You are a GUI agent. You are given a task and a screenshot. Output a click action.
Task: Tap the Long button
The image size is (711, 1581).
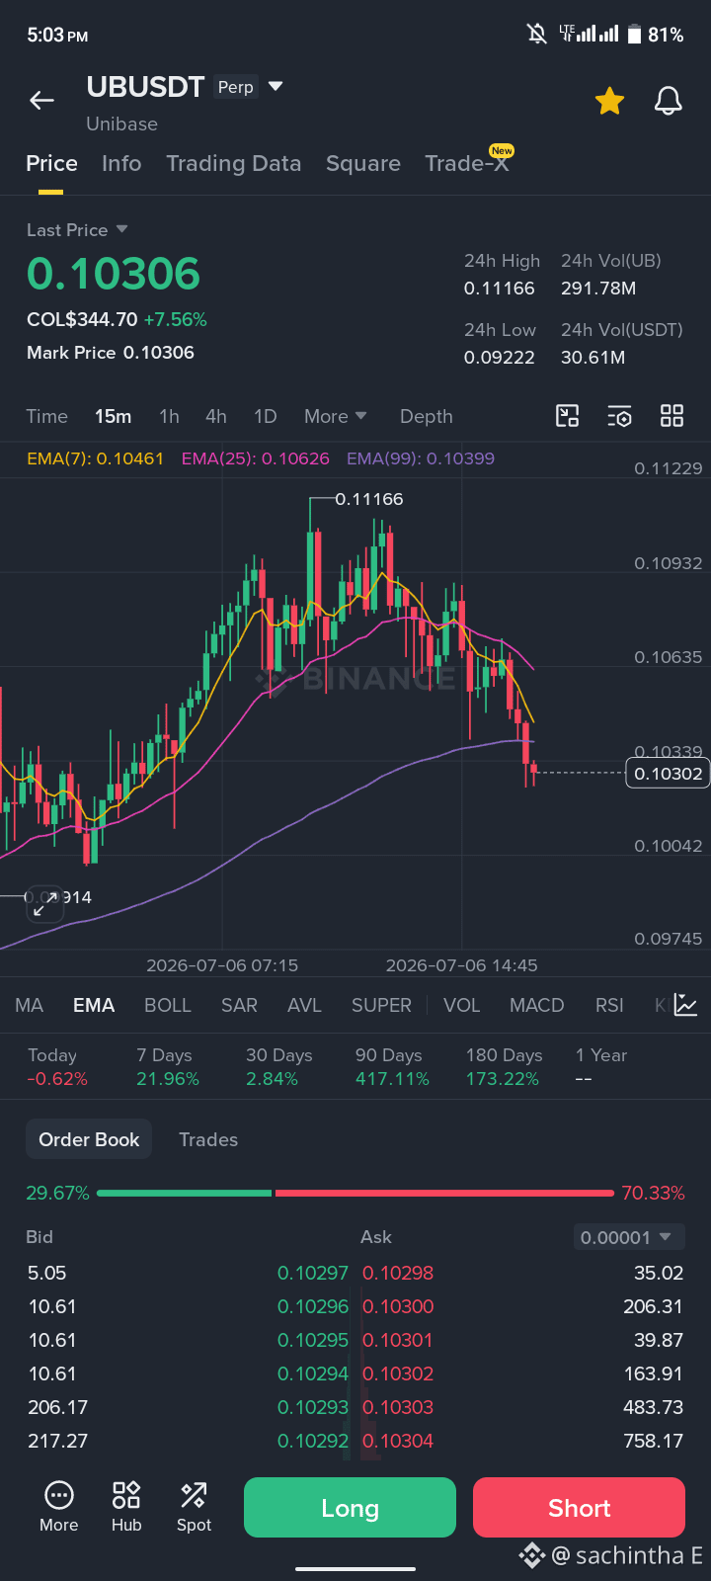(350, 1508)
